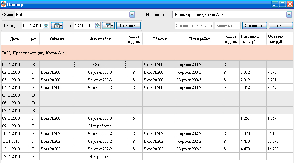Click the Остаток тыс.руб column header

279,39
